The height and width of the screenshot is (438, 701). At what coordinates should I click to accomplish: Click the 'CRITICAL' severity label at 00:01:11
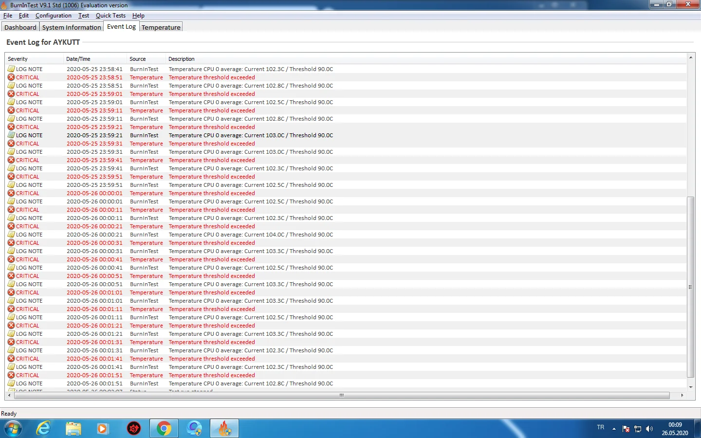27,309
